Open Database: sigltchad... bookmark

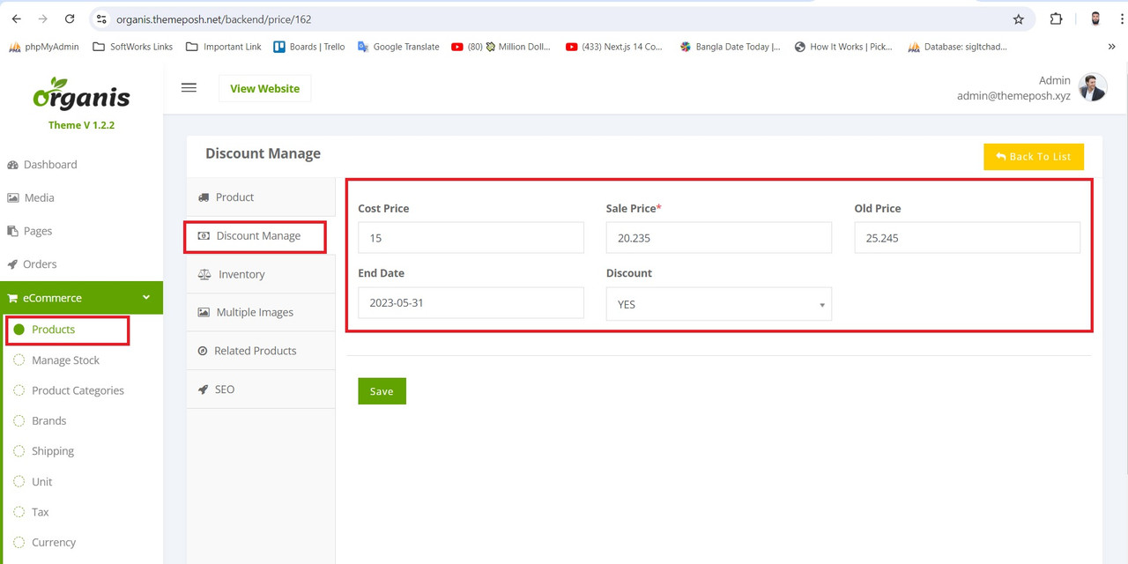(957, 47)
